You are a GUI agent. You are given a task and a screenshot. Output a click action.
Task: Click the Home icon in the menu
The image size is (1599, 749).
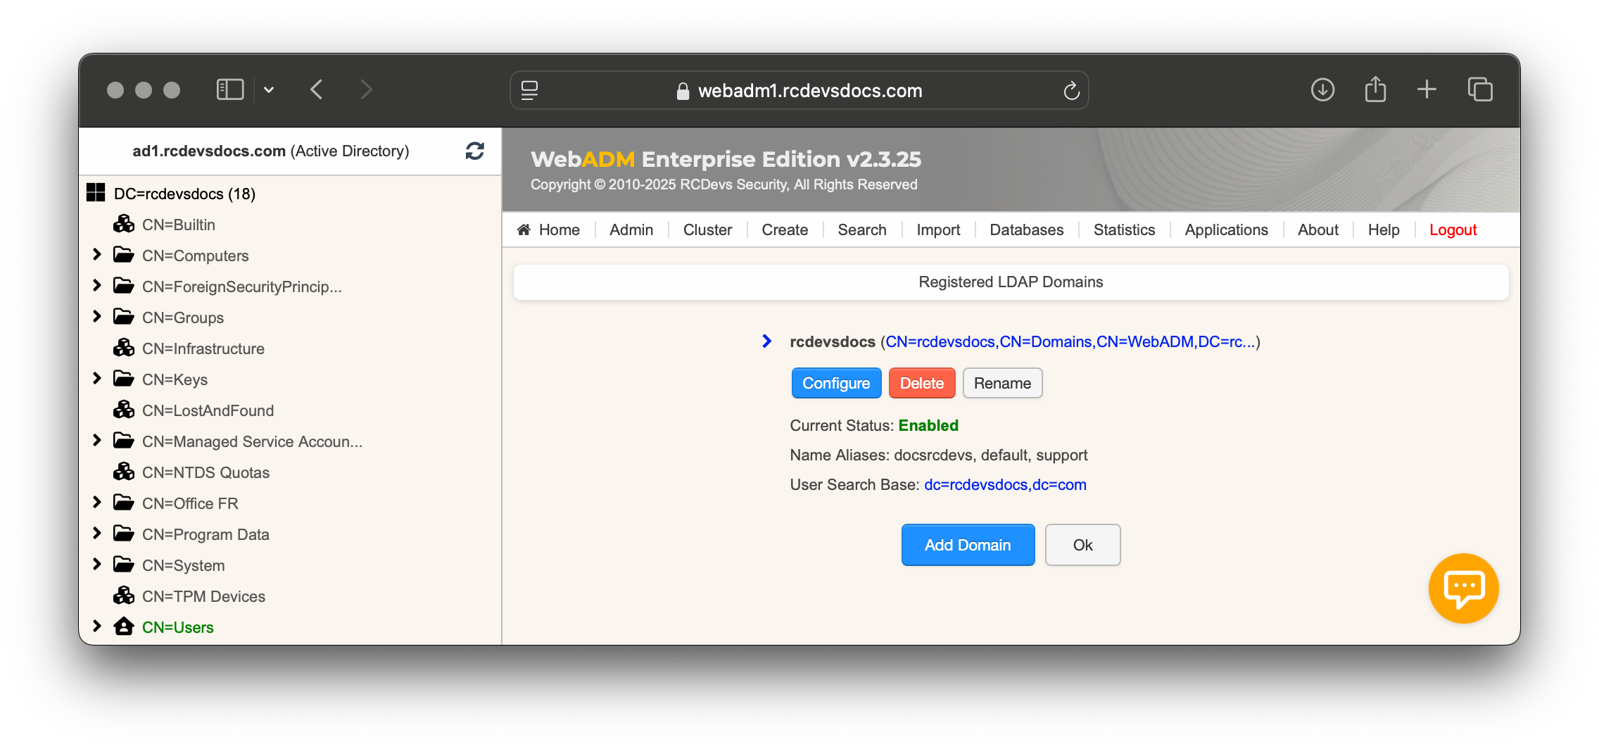[x=524, y=229]
